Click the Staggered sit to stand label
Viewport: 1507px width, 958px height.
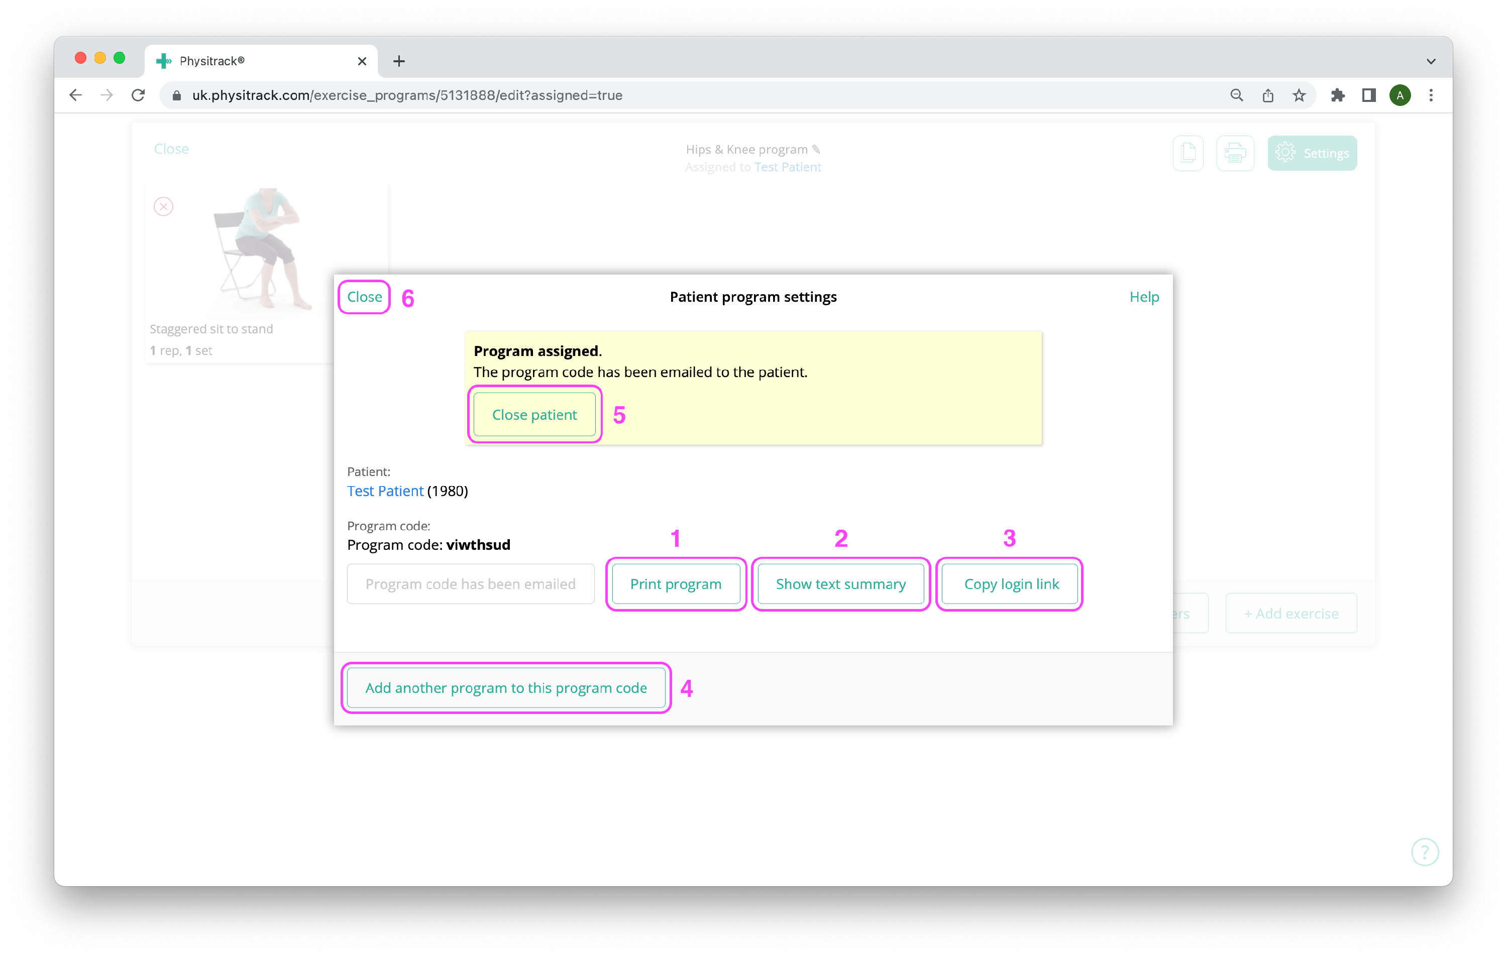211,329
